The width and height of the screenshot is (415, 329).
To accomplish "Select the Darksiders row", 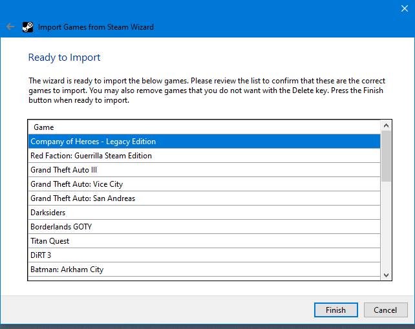I will [x=204, y=213].
